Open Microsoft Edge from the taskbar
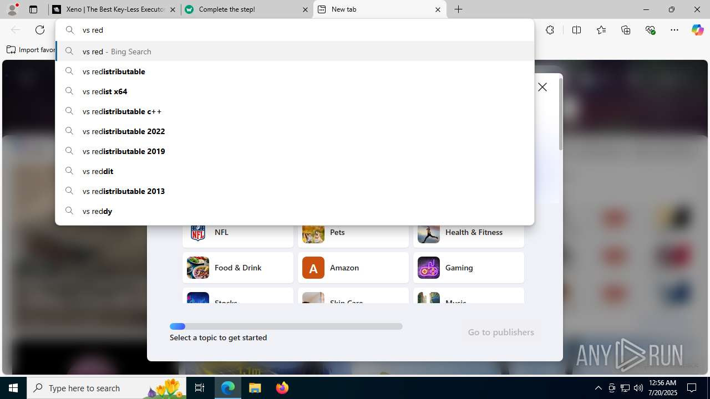Screen dimensions: 710x399 (x=228, y=388)
